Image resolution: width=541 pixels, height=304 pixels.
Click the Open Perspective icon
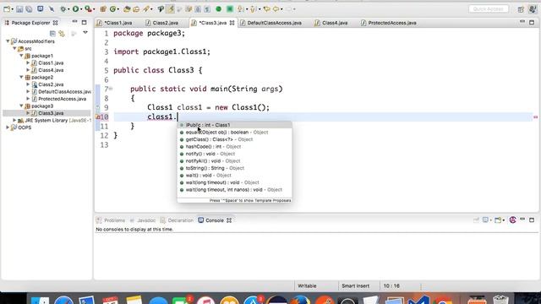click(521, 9)
